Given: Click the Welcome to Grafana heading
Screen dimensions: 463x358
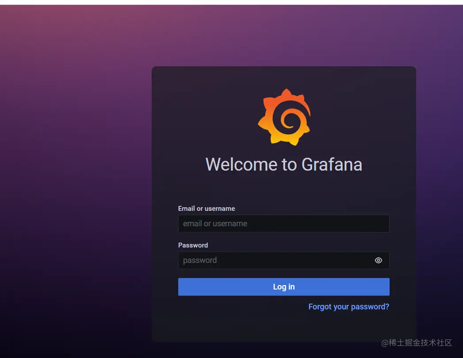Looking at the screenshot, I should 284,164.
